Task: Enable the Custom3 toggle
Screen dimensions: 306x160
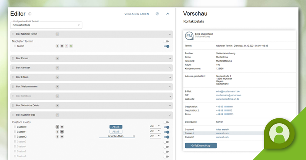Action: coord(166,142)
